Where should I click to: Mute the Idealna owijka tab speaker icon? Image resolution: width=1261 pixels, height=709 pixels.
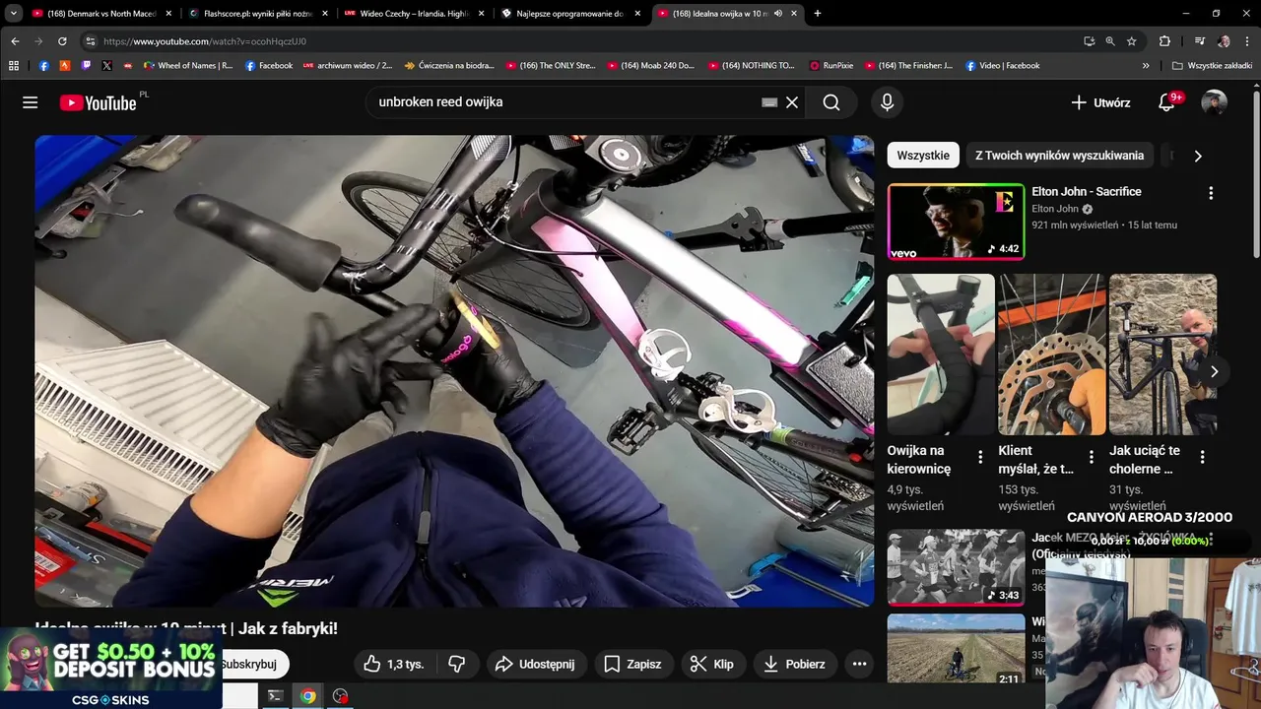778,14
